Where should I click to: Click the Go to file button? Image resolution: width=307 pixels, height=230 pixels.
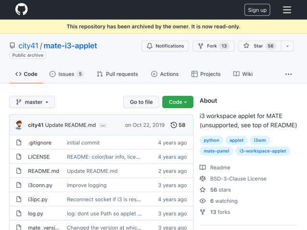coord(141,102)
